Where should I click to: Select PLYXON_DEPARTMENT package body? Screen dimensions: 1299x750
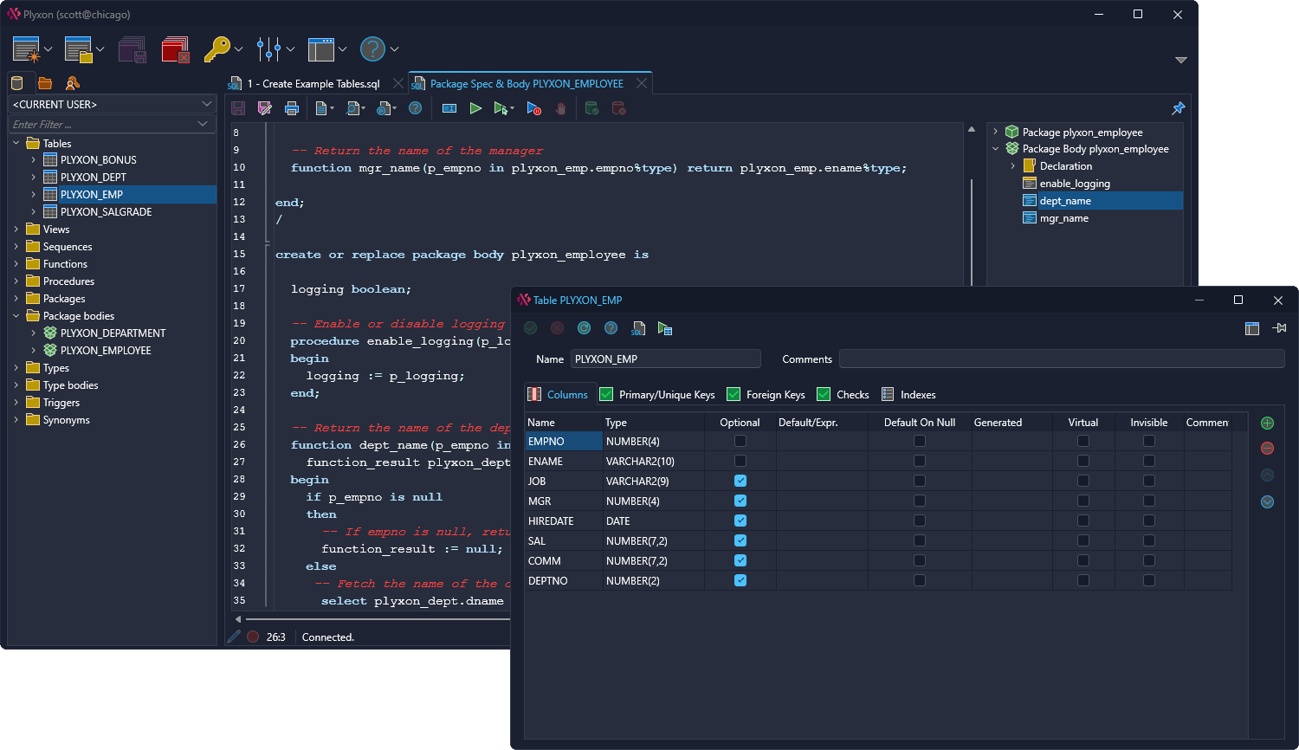pos(113,333)
